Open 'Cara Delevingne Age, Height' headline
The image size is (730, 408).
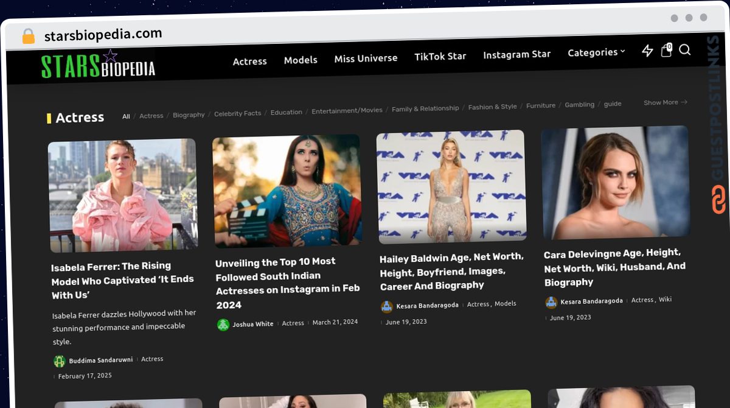pos(615,267)
